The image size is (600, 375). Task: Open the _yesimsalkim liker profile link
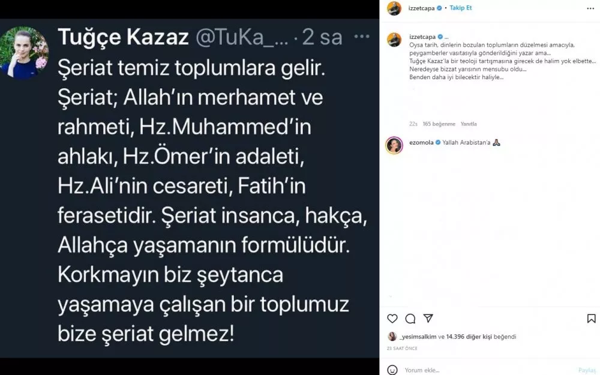tap(418, 337)
